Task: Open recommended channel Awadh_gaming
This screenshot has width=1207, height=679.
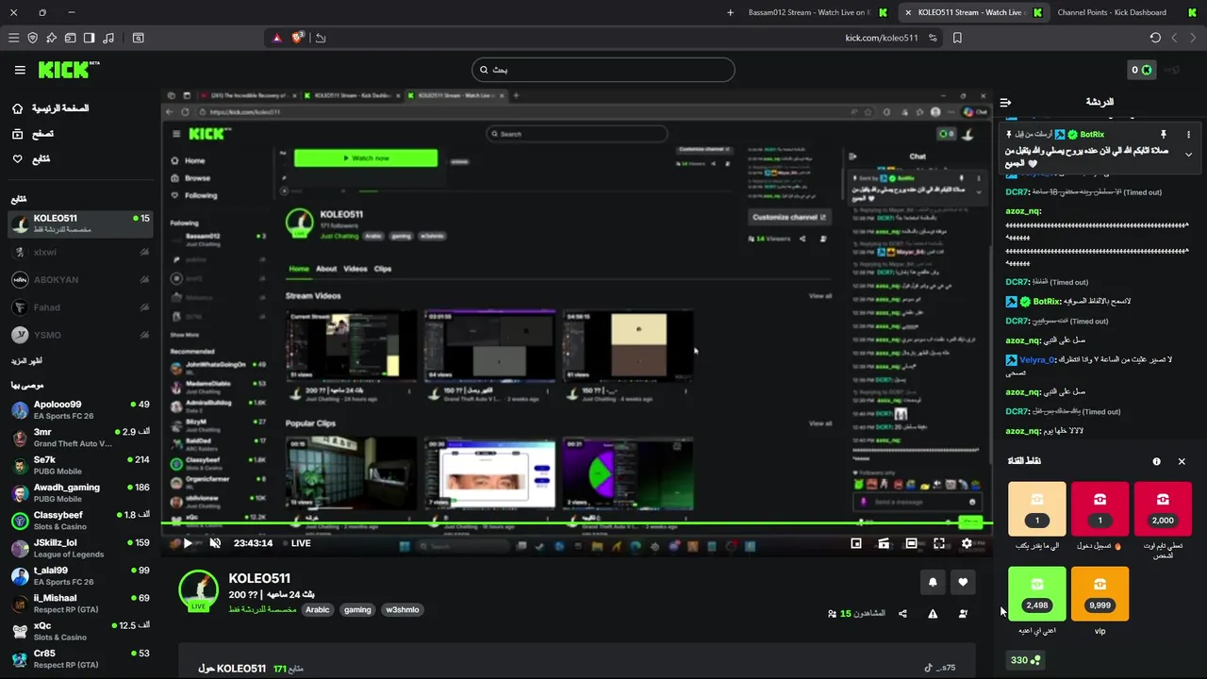Action: [80, 492]
